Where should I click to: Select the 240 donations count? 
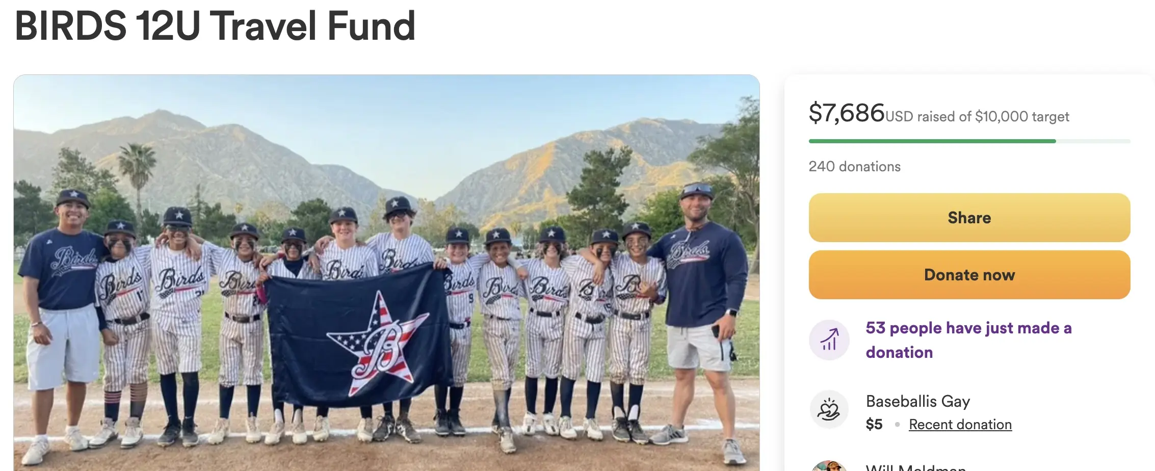pos(854,167)
